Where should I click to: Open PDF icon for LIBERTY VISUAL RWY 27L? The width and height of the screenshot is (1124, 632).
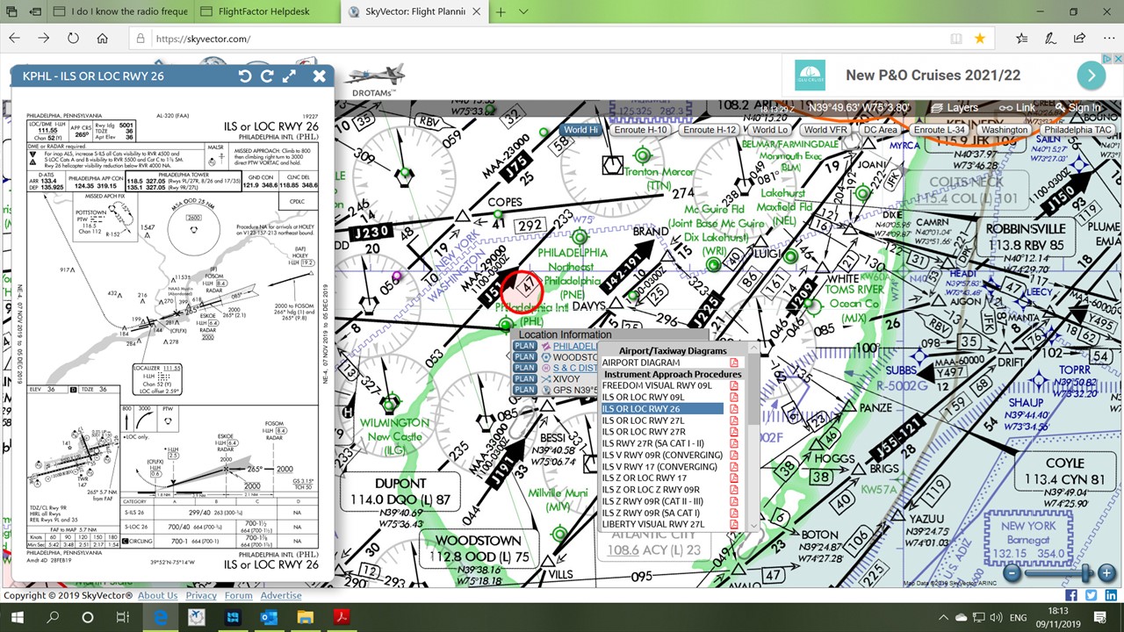click(734, 524)
